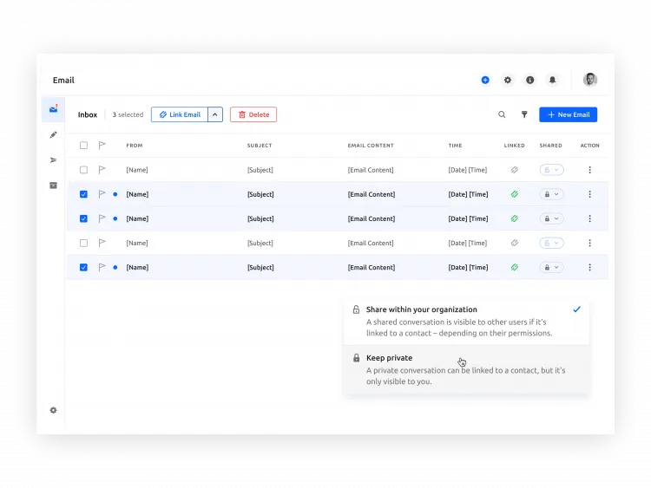The height and width of the screenshot is (488, 651).
Task: Flag the fifth email row
Action: pyautogui.click(x=102, y=268)
